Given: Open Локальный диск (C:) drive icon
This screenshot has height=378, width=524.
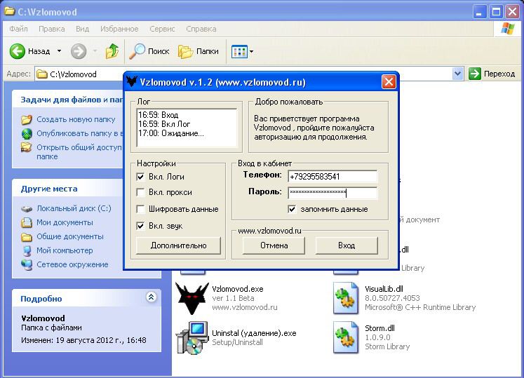Looking at the screenshot, I should pos(27,208).
